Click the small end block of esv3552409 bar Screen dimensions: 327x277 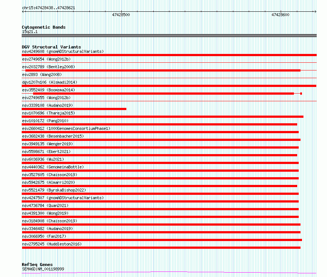(301, 94)
